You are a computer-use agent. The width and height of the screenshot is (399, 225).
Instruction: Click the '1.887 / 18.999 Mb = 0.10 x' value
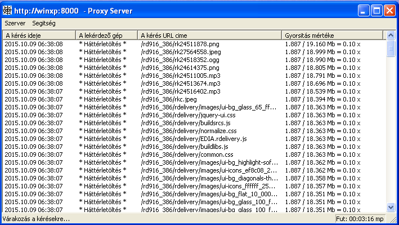click(x=322, y=52)
